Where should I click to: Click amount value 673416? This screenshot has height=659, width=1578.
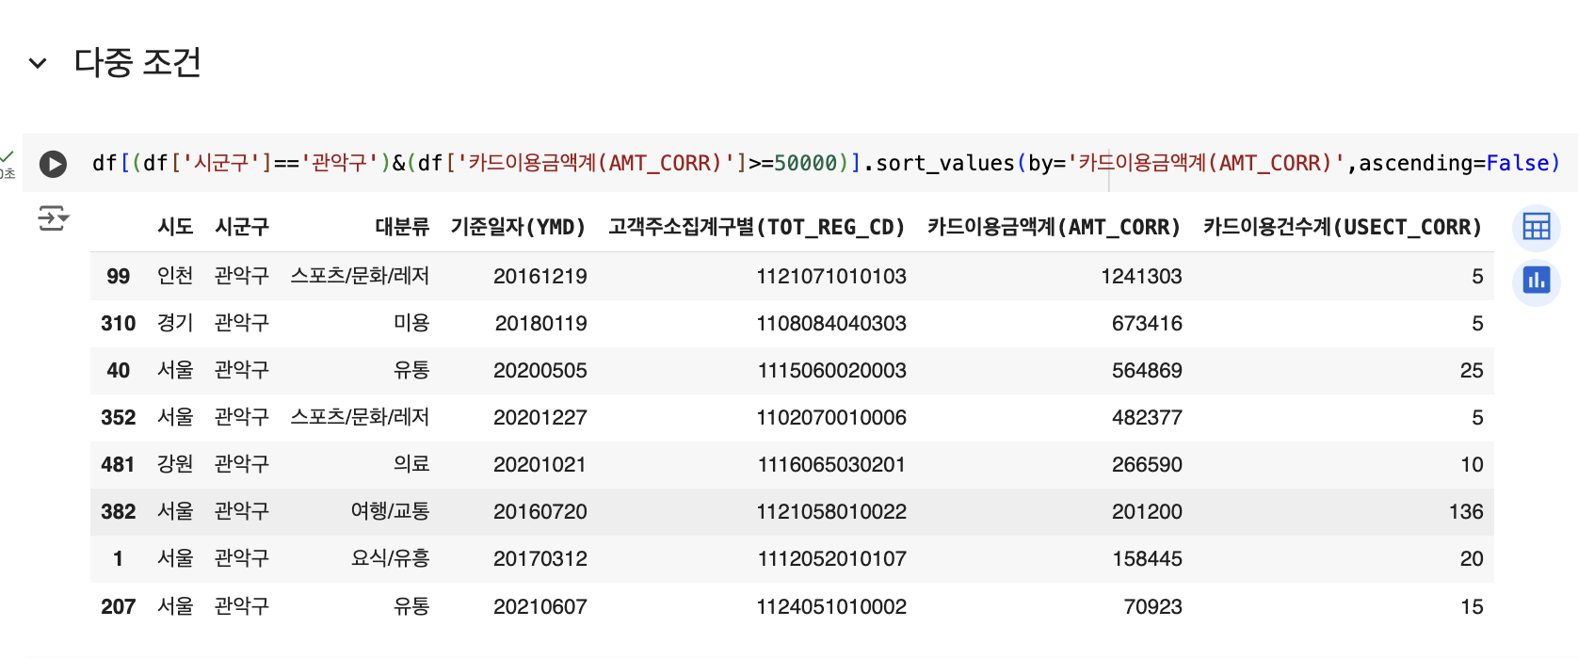(x=1147, y=323)
